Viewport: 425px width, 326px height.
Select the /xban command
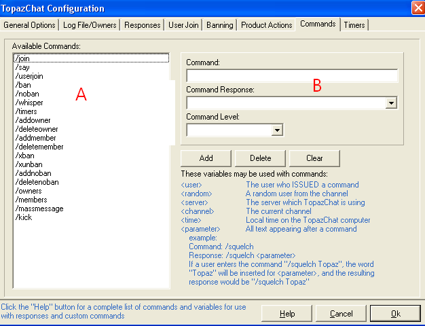coord(91,156)
